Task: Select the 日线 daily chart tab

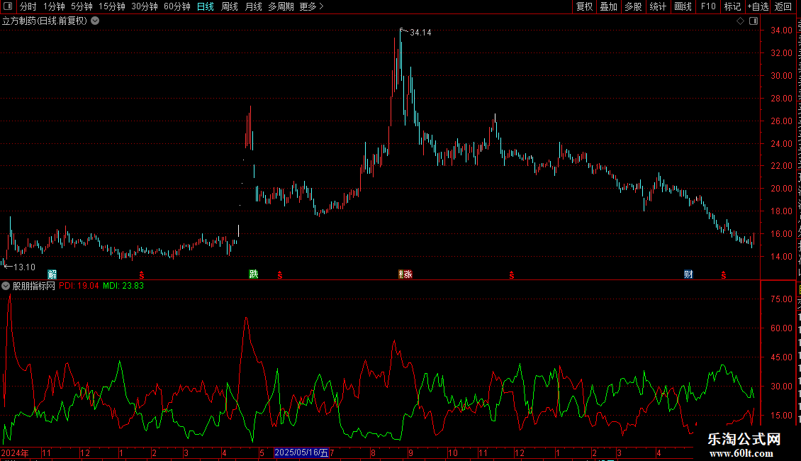Action: (206, 6)
